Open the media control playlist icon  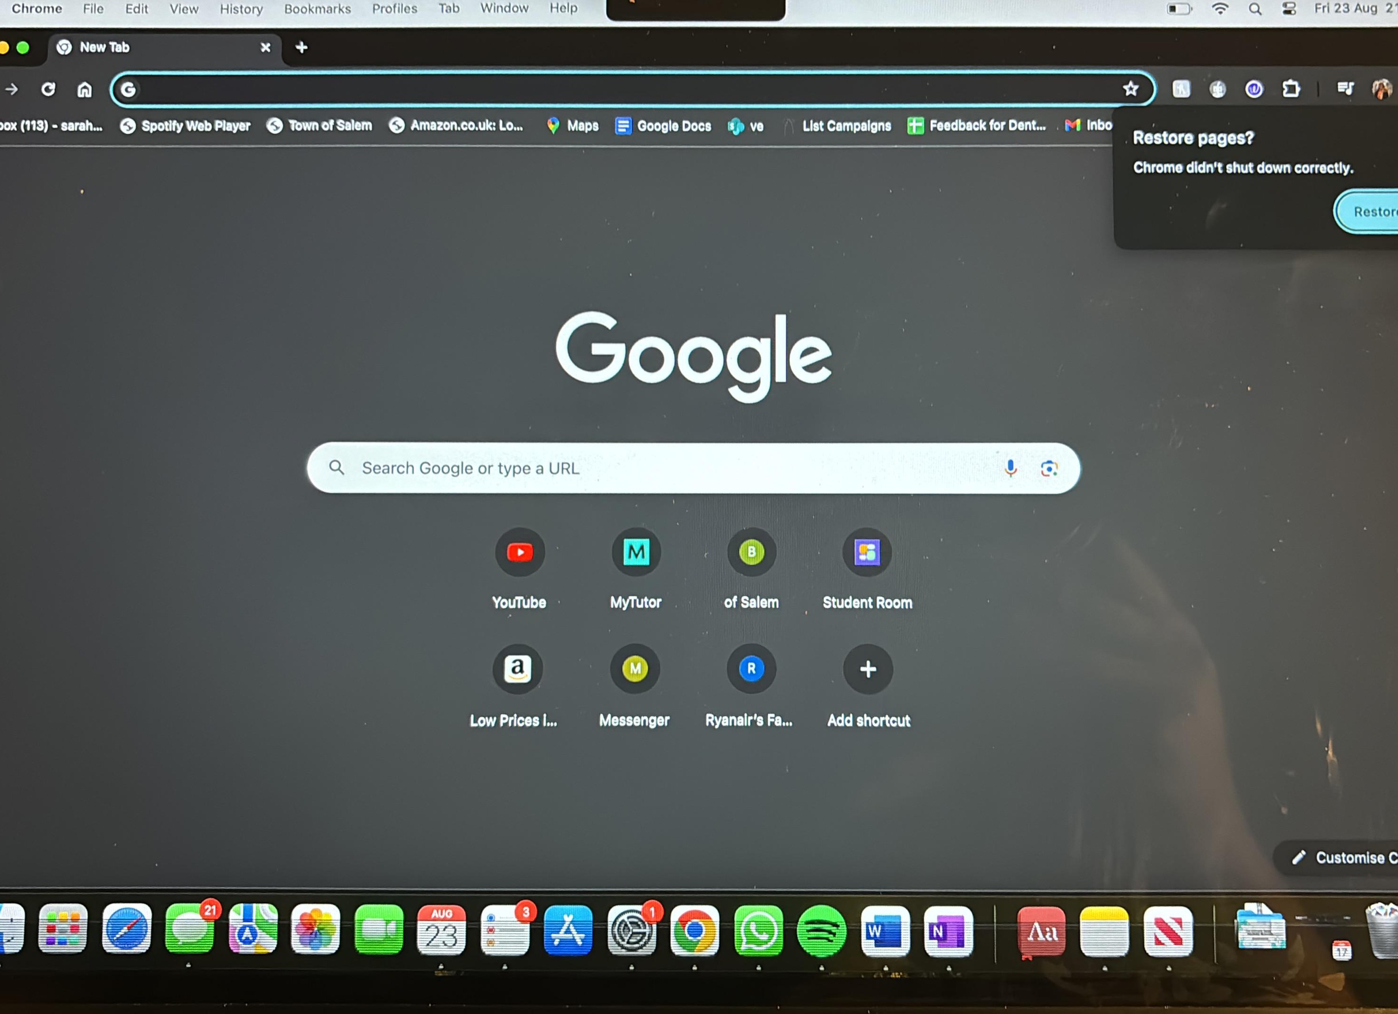(x=1345, y=89)
